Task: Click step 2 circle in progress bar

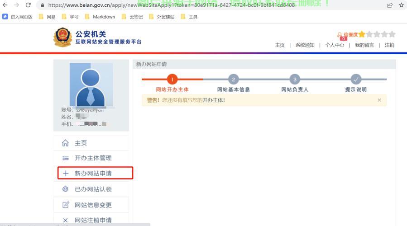Action: click(233, 79)
